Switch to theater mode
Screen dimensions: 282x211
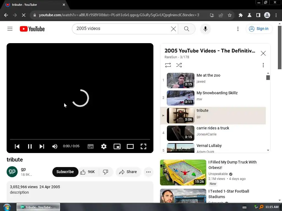(x=130, y=146)
